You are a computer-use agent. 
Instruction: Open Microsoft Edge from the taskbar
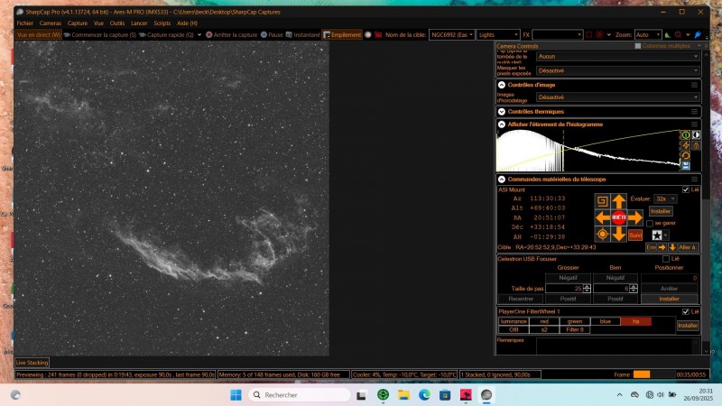coord(424,395)
